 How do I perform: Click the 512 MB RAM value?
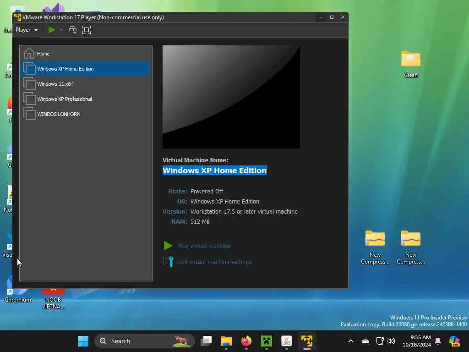[200, 221]
